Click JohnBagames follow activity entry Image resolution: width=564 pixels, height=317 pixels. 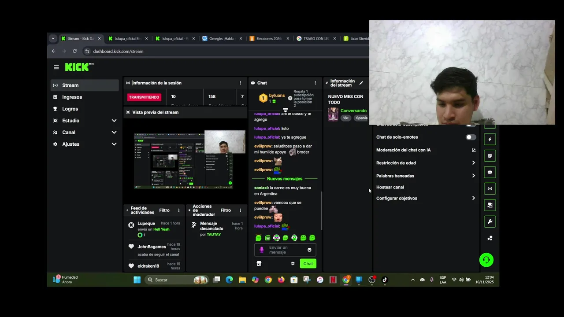tap(154, 250)
